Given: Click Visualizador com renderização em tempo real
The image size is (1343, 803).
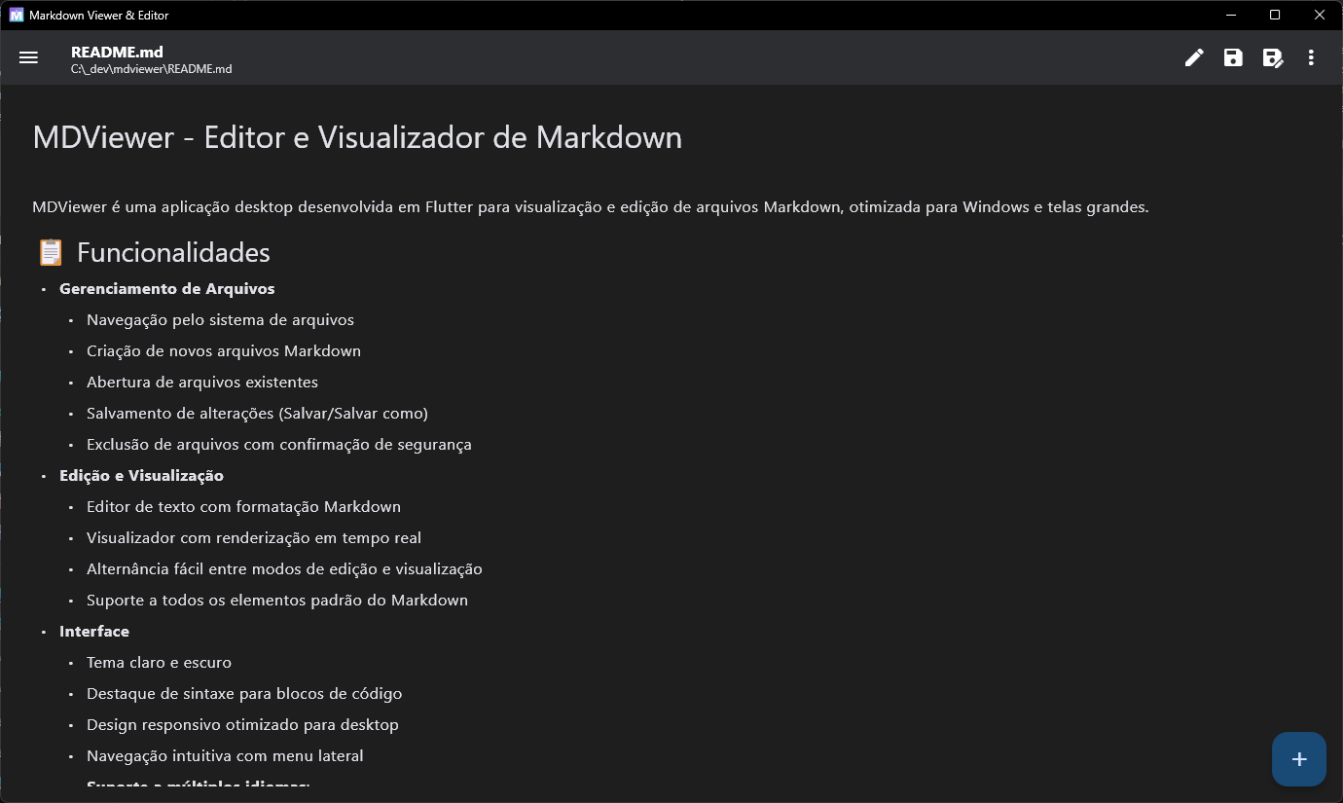Looking at the screenshot, I should click(x=254, y=538).
